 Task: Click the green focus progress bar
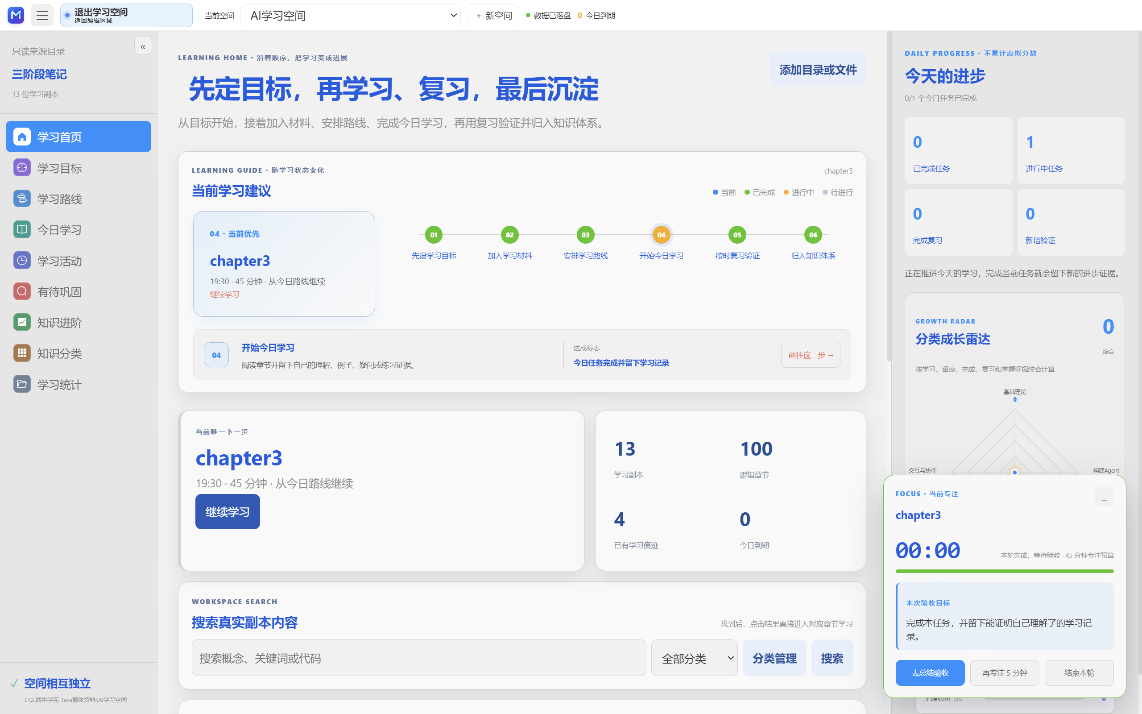pos(1004,571)
